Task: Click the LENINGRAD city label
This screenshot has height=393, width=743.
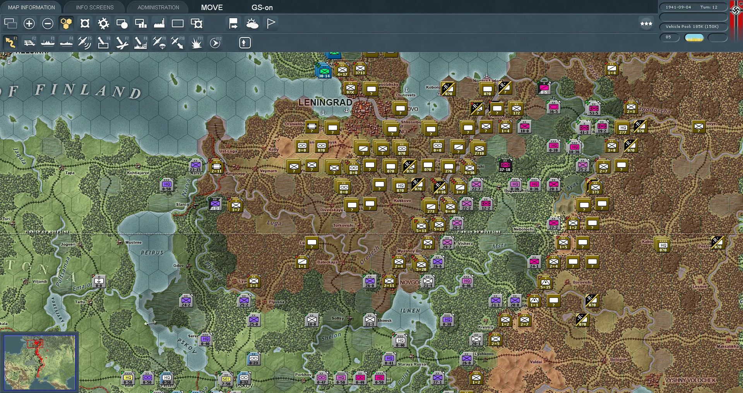Action: (325, 103)
